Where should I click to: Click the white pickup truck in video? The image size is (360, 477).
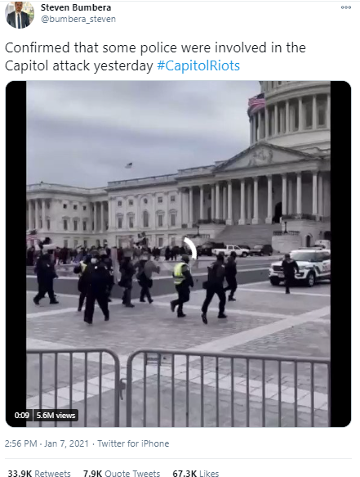(231, 250)
